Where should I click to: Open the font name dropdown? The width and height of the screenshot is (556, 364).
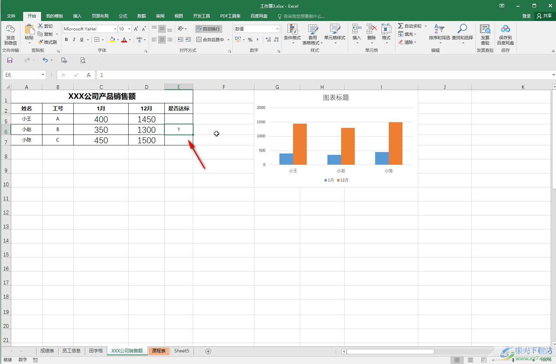[x=115, y=29]
